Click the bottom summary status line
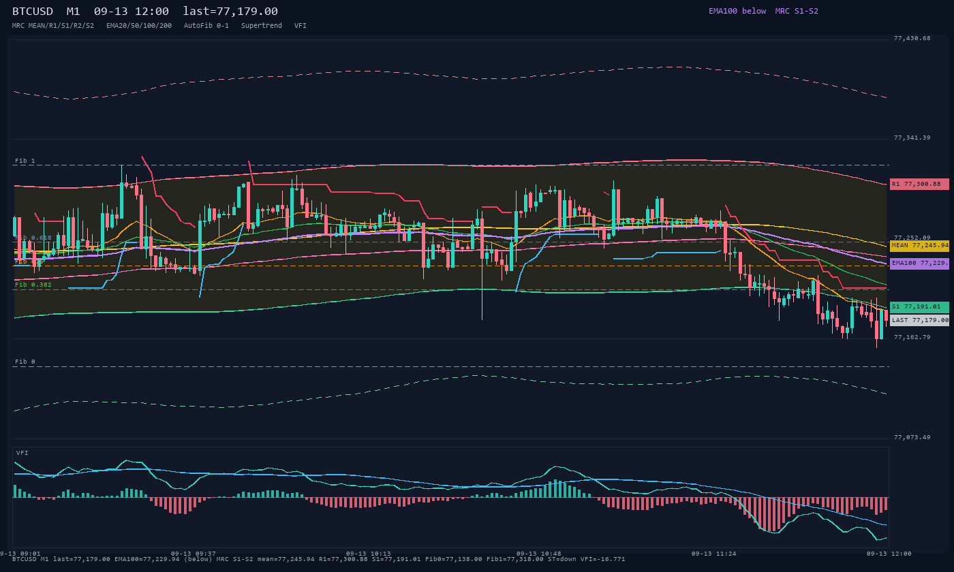Screen dimensions: 954x572 coord(319,559)
